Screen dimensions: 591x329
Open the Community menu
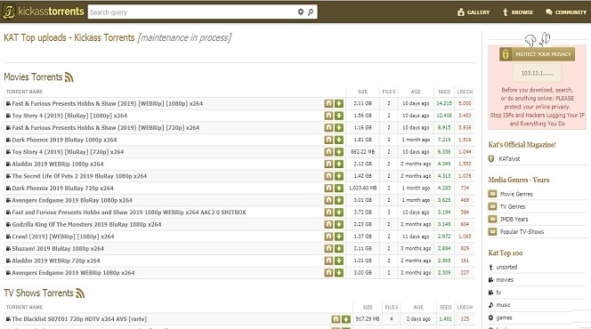566,12
